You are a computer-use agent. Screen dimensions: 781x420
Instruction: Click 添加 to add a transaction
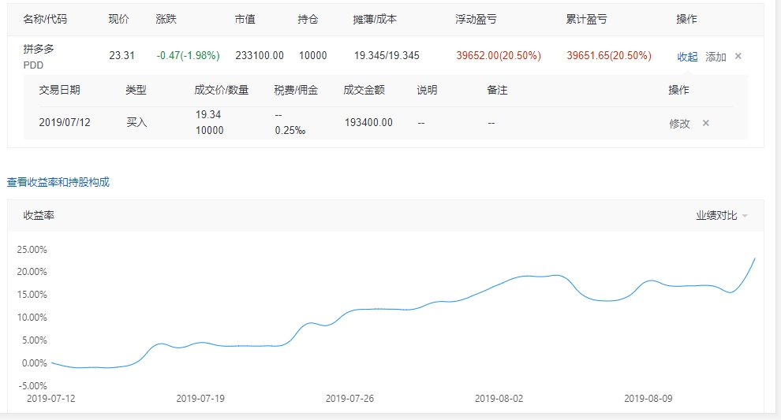click(x=716, y=57)
